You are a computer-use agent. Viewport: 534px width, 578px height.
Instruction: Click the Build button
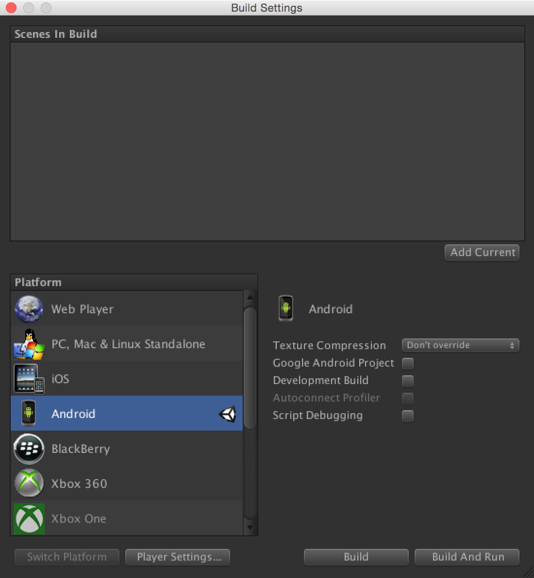point(356,557)
